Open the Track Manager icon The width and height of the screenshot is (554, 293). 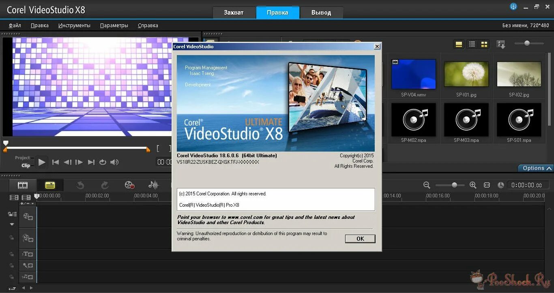click(26, 197)
